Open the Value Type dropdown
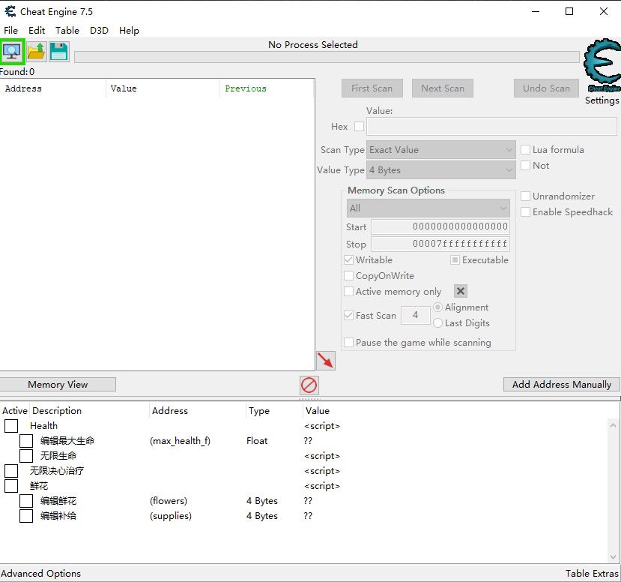Image resolution: width=621 pixels, height=582 pixels. pos(440,170)
